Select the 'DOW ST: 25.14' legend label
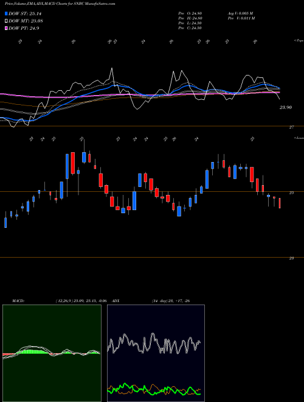 [25, 13]
